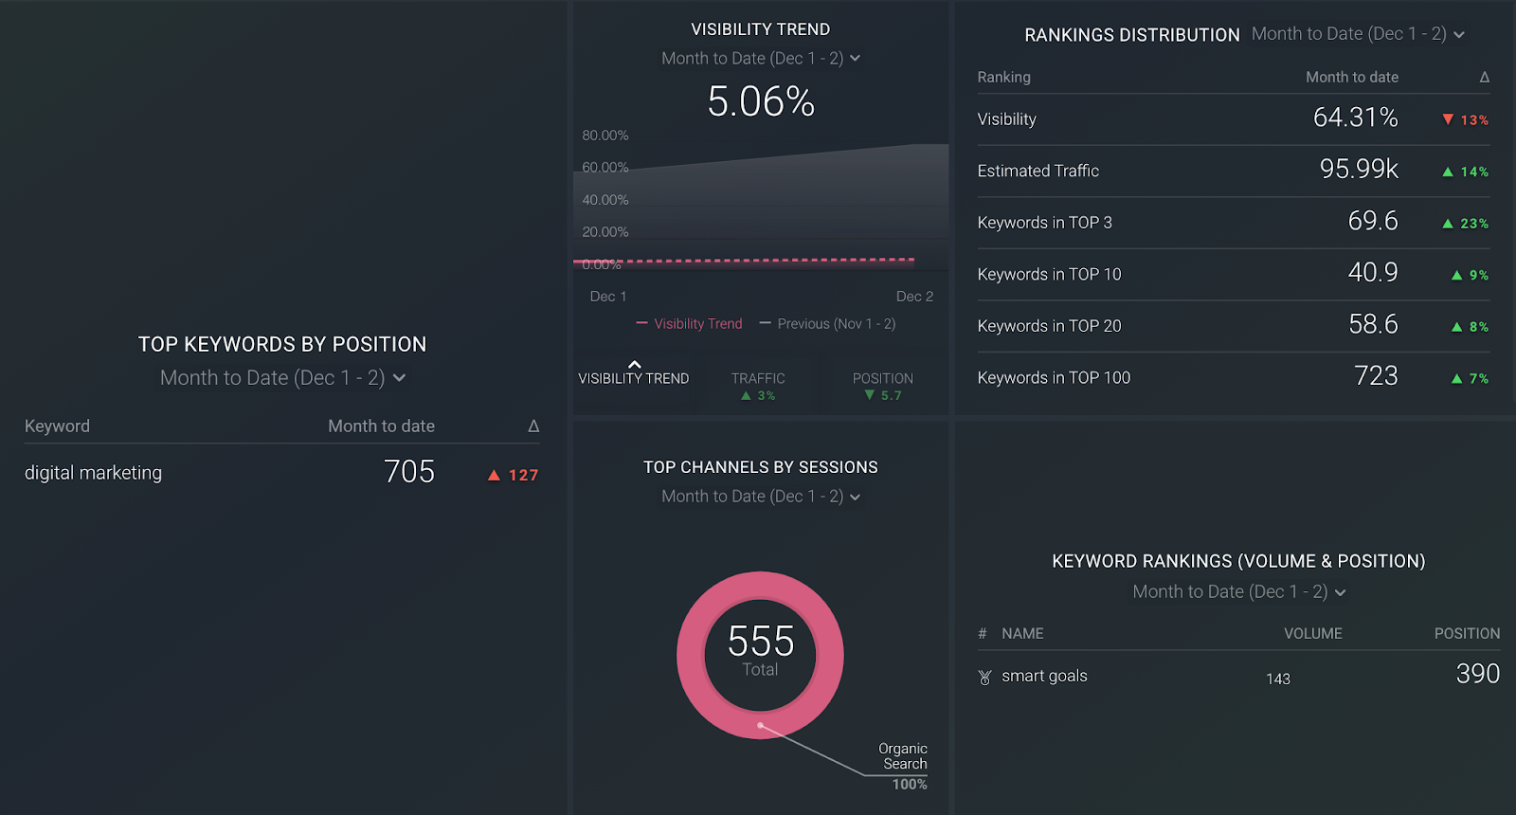The height and width of the screenshot is (815, 1516).
Task: Switch to the TRAFFIC metric tab
Action: pyautogui.click(x=758, y=386)
